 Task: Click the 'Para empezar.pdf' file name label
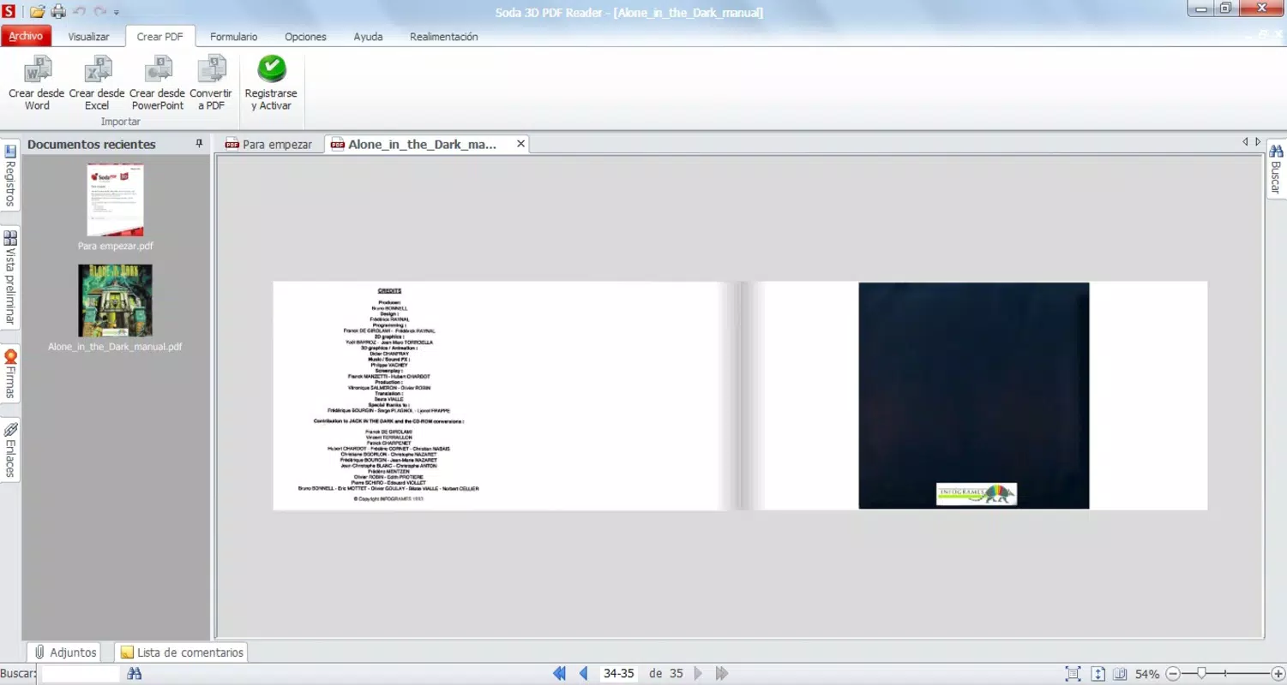point(115,246)
